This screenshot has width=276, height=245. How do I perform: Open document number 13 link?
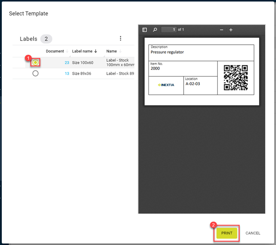[x=67, y=74]
